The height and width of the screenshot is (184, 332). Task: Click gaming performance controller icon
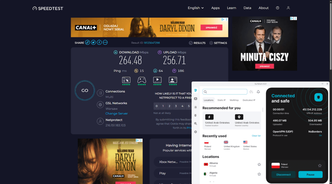(x=142, y=80)
